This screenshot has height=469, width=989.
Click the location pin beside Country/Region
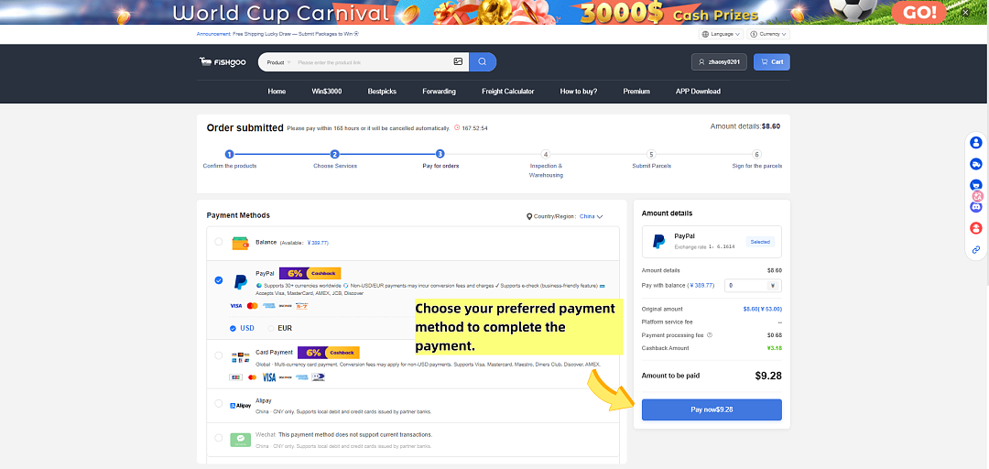(530, 216)
